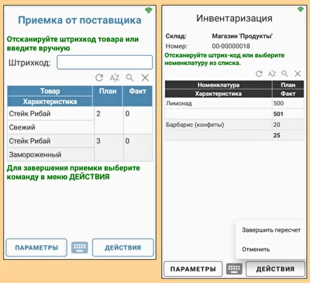Click the Замороженный characteristic cell
310x283 pixels.
click(50, 154)
